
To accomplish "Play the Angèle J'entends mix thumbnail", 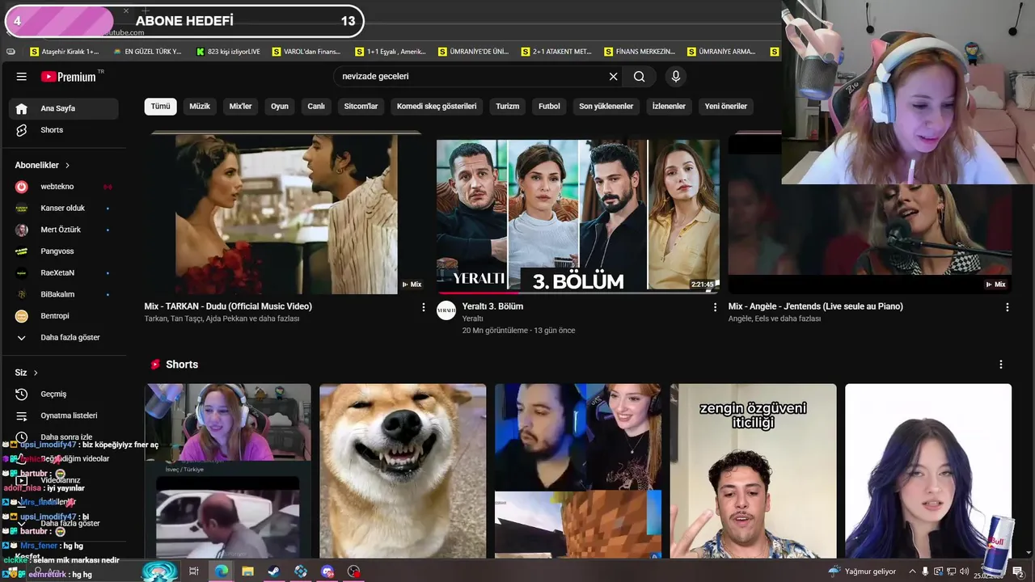I will 870,213.
